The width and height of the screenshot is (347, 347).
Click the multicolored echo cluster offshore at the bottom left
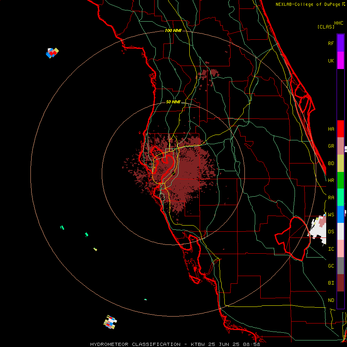(110, 322)
